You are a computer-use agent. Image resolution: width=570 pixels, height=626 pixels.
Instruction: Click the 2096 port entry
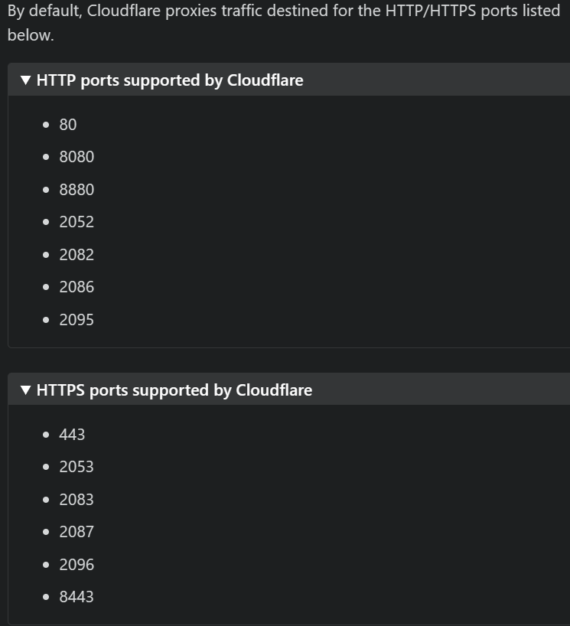point(77,565)
